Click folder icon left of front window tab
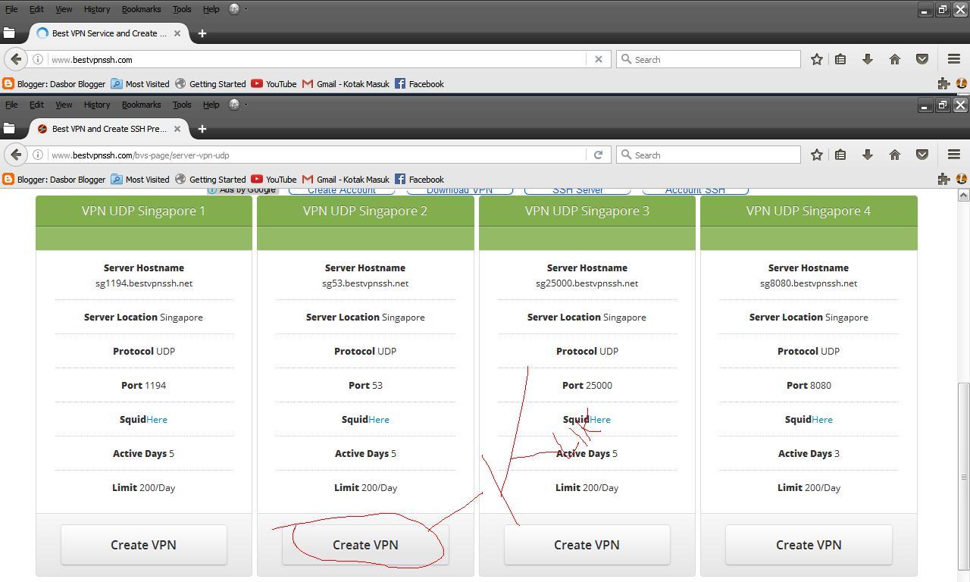The height and width of the screenshot is (582, 970). (x=9, y=129)
